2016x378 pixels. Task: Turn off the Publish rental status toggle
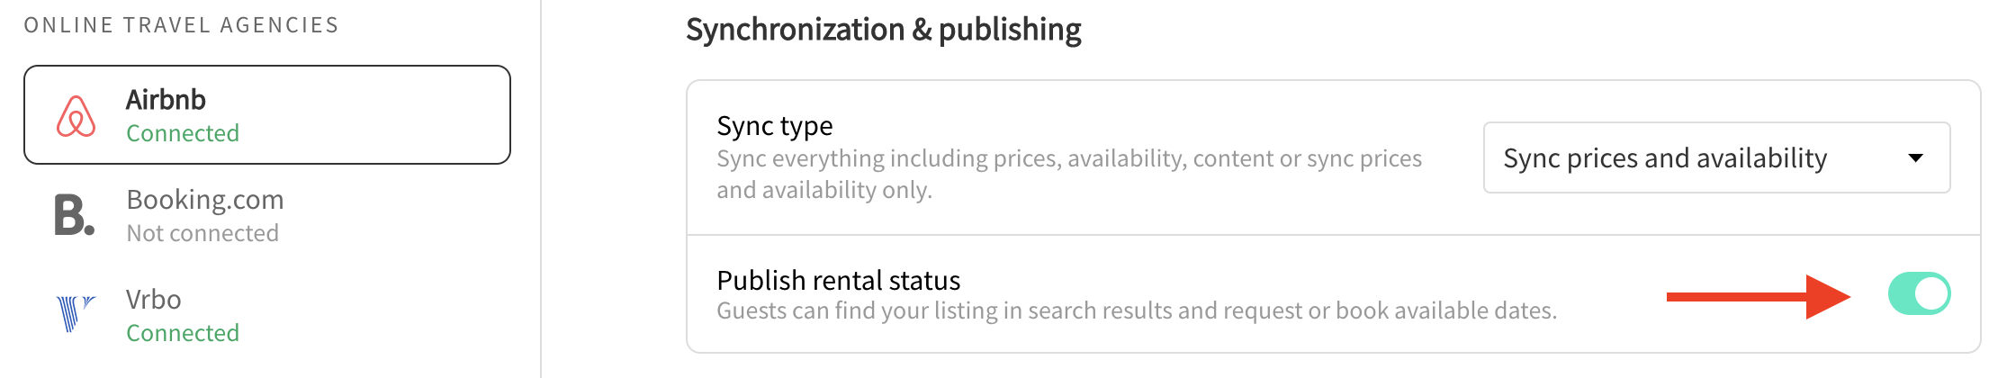1919,294
